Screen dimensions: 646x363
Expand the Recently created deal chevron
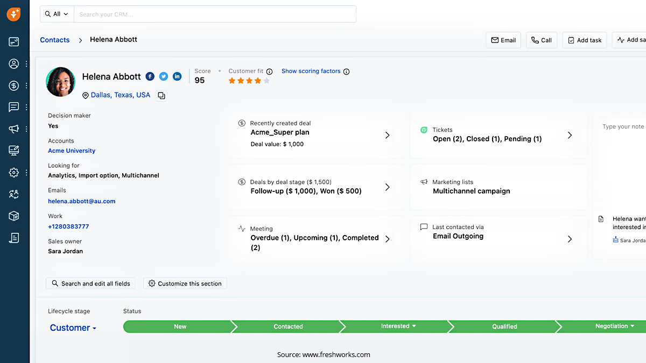(387, 135)
